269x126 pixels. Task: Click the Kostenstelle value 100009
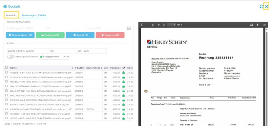click(x=90, y=109)
